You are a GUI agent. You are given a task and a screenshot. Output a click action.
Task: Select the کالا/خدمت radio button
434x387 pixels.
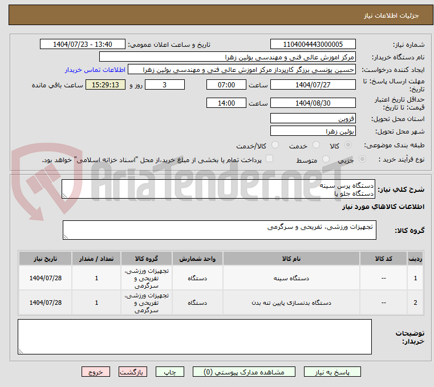(275, 145)
